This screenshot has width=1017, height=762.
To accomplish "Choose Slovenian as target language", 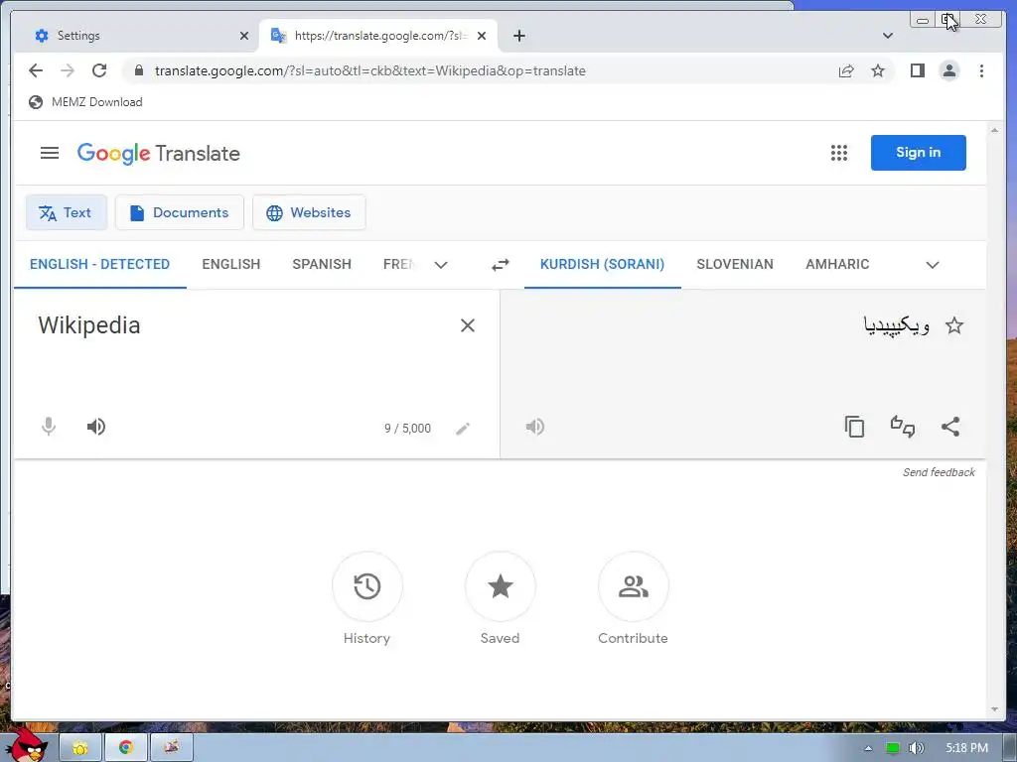I will coord(735,264).
